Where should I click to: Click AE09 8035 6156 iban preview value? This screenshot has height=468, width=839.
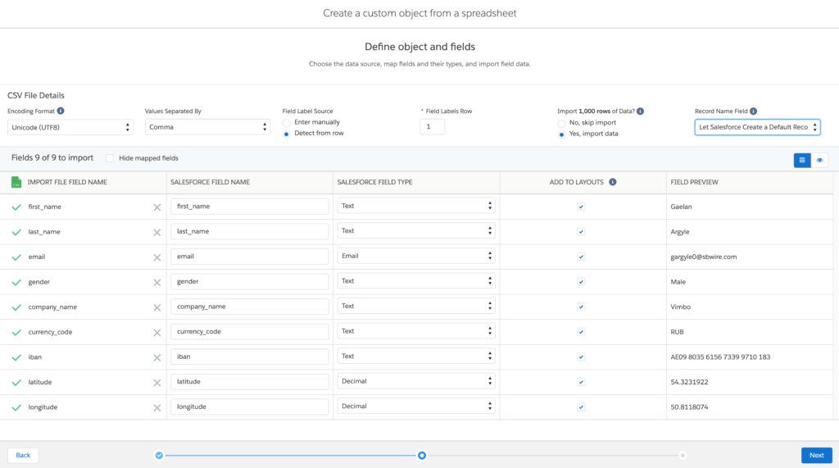[720, 357]
